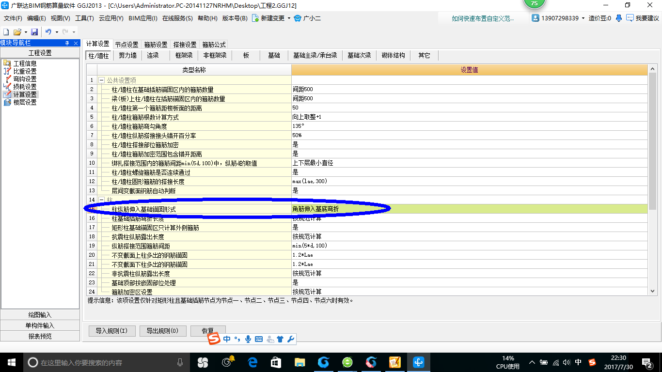
Task: Click the table vertical scrollbar down arrow
Action: [652, 291]
